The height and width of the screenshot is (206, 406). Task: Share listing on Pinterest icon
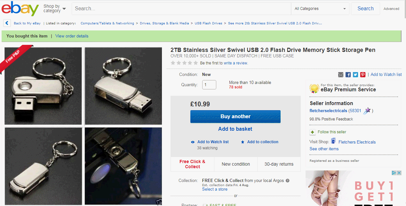tap(363, 75)
